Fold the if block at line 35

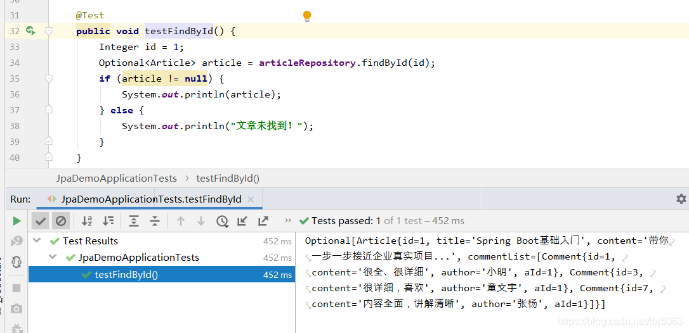pyautogui.click(x=49, y=79)
